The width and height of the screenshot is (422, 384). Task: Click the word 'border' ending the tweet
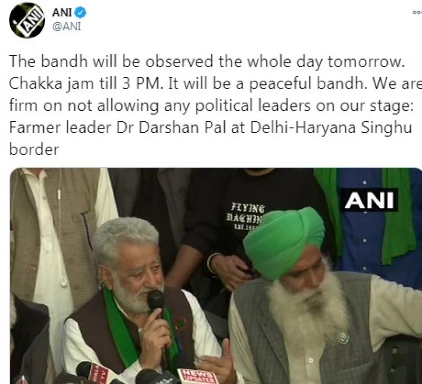click(x=34, y=149)
